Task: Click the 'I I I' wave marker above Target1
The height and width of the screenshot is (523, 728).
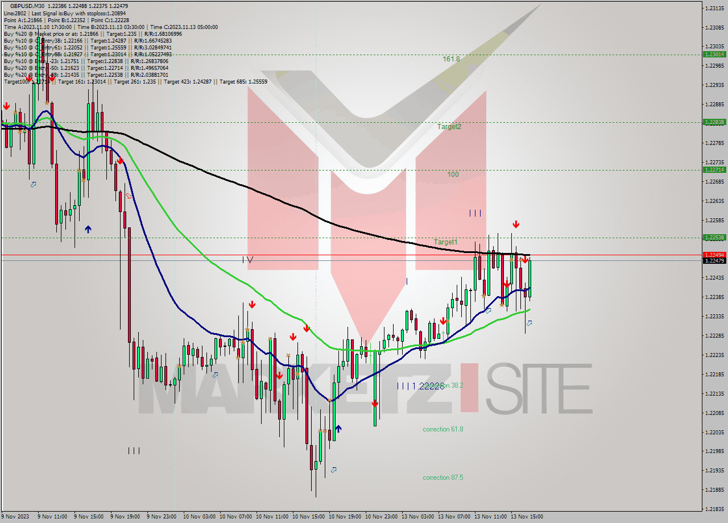Action: pos(475,213)
